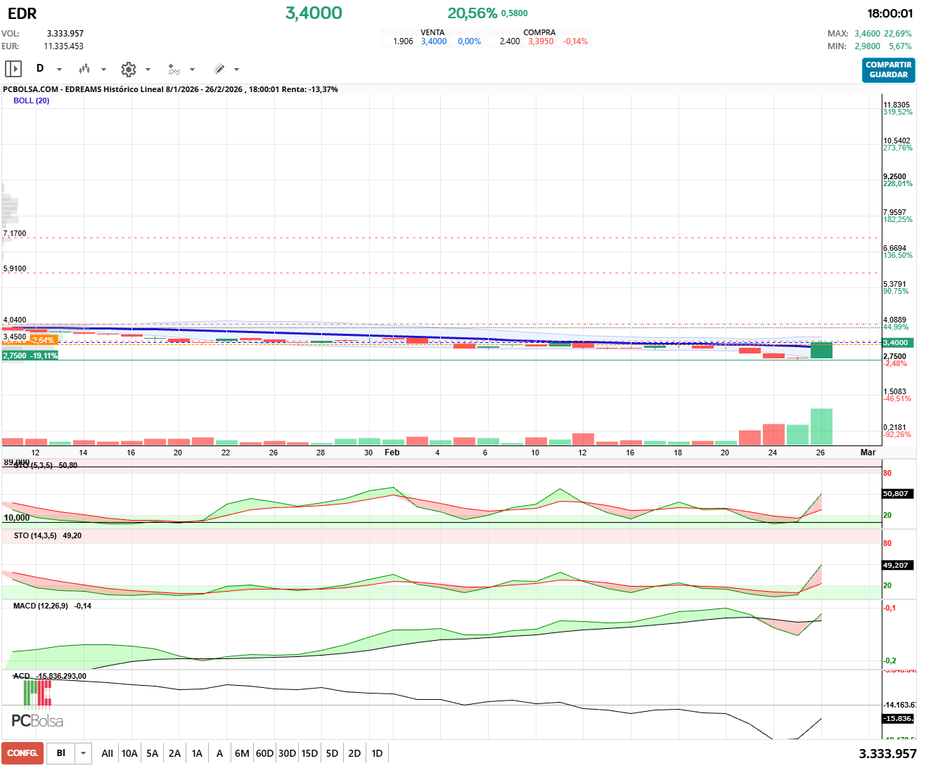Viewport: 926px width, 768px height.
Task: Click the COMPARTIR GUARDAR button
Action: click(x=888, y=70)
